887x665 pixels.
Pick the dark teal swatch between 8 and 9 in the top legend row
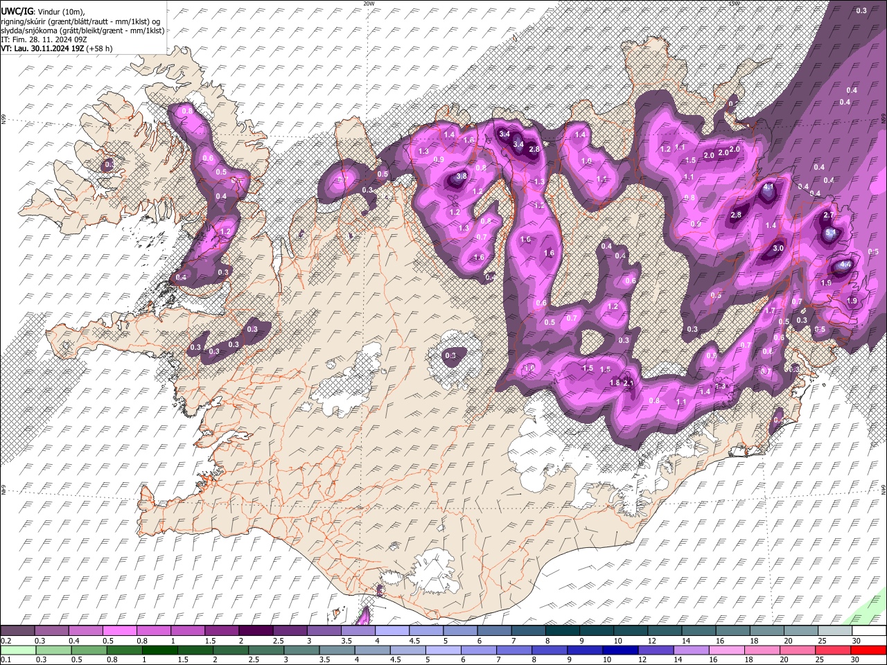pos(562,631)
